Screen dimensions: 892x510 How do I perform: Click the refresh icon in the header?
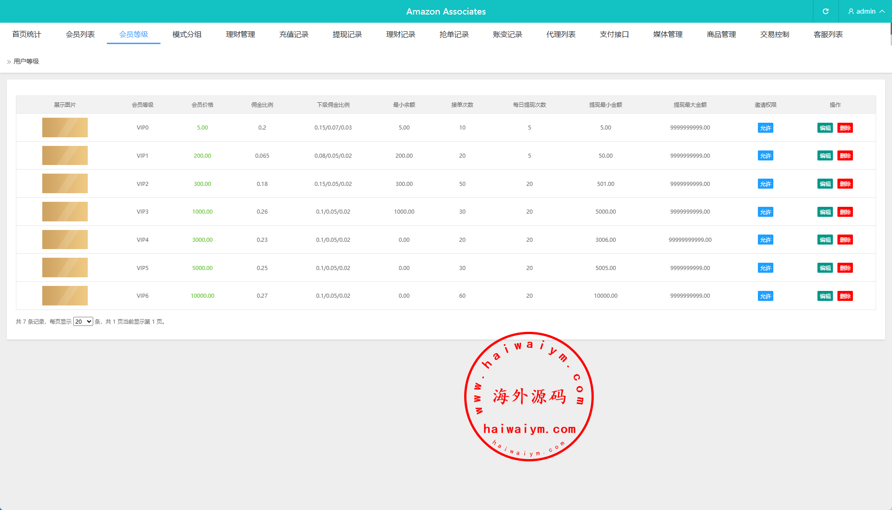(x=826, y=11)
